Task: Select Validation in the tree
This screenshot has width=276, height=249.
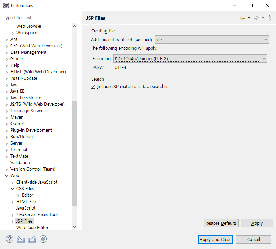Action: click(20, 163)
